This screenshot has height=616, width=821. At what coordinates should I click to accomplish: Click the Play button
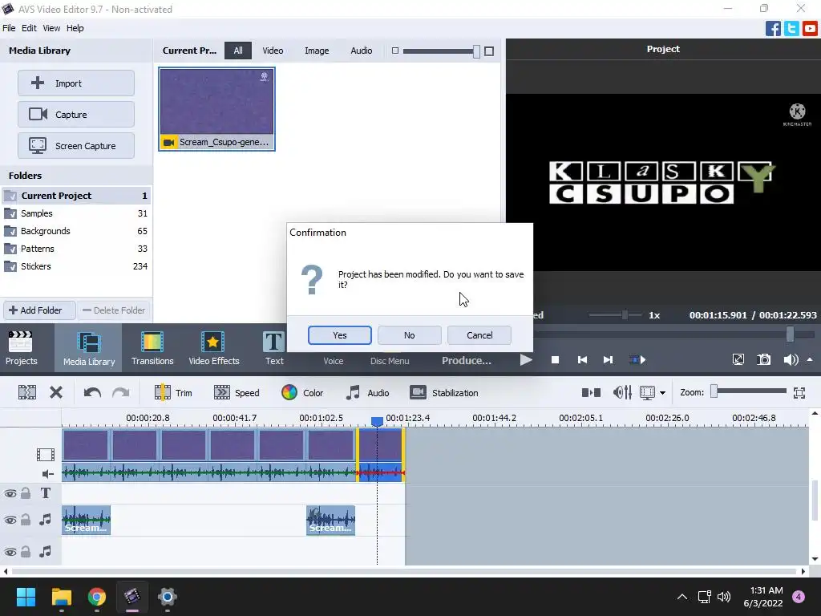coord(526,360)
